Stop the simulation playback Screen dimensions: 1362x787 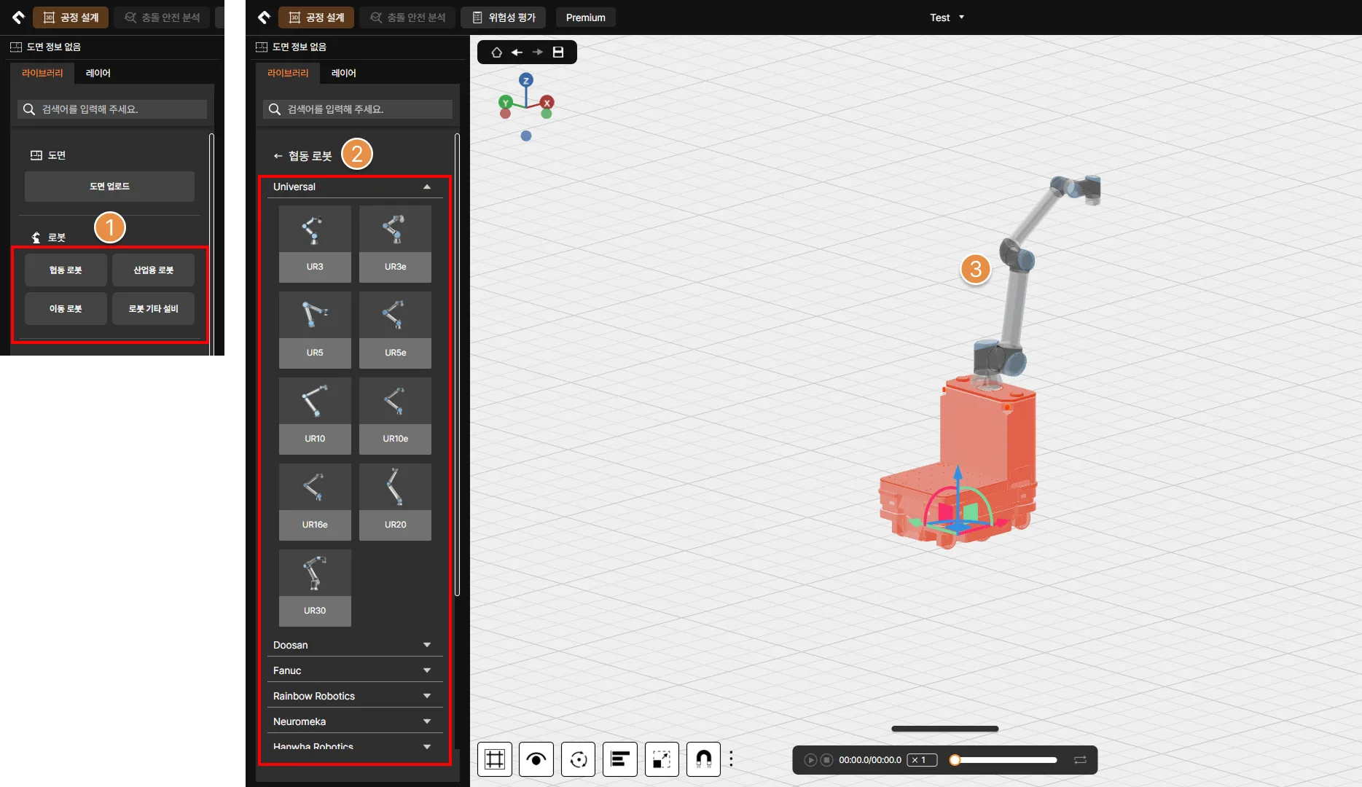tap(826, 760)
